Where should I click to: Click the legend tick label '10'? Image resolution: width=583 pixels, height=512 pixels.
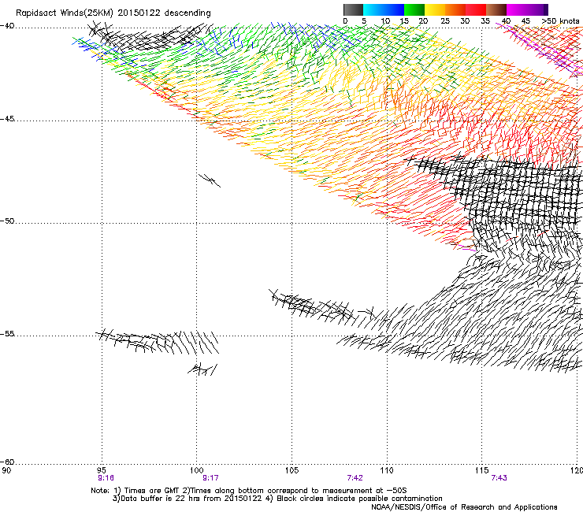point(385,21)
